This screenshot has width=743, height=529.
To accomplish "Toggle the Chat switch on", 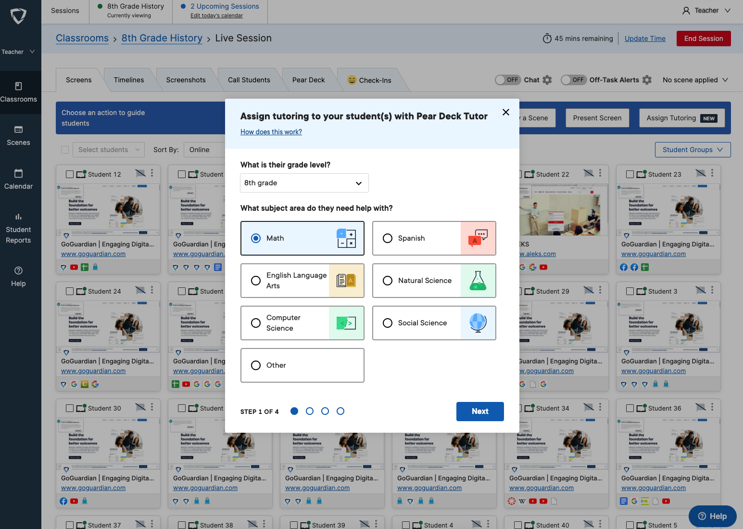I will [508, 80].
